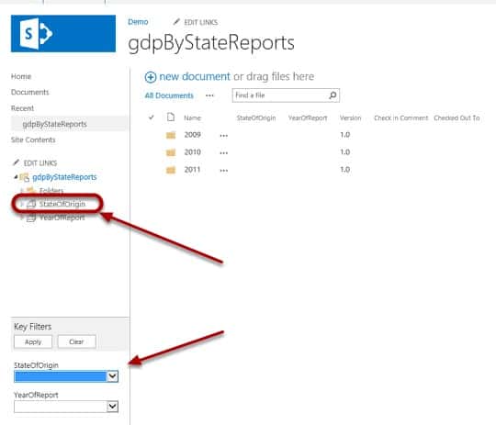The width and height of the screenshot is (496, 425).
Task: Clear the key filters
Action: click(x=76, y=341)
